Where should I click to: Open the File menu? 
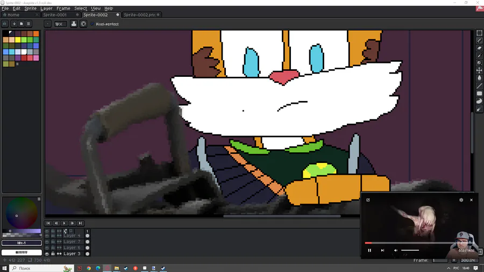coord(5,8)
